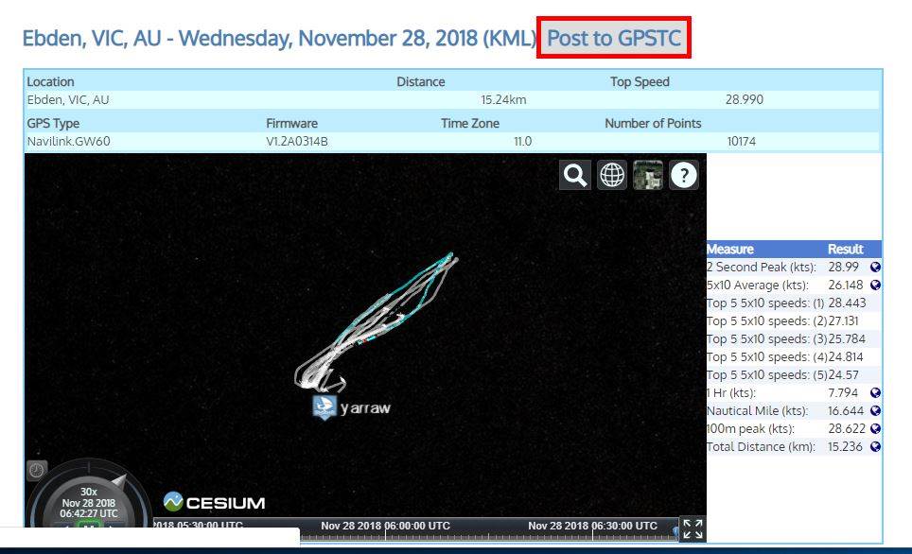This screenshot has height=554, width=912.
Task: Click the 30x animation speed dial
Action: click(88, 492)
